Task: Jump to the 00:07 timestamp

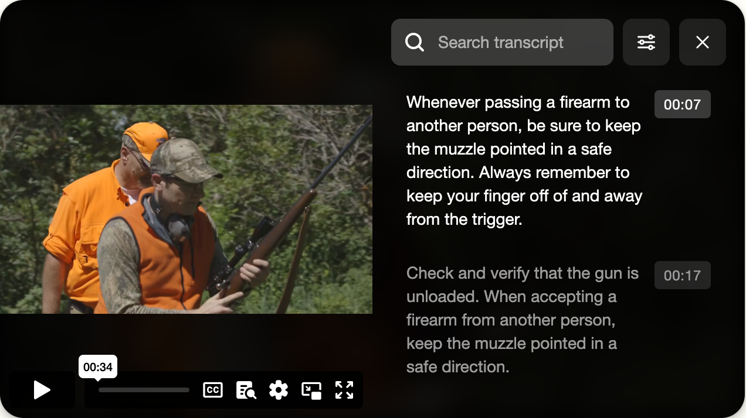Action: coord(683,104)
